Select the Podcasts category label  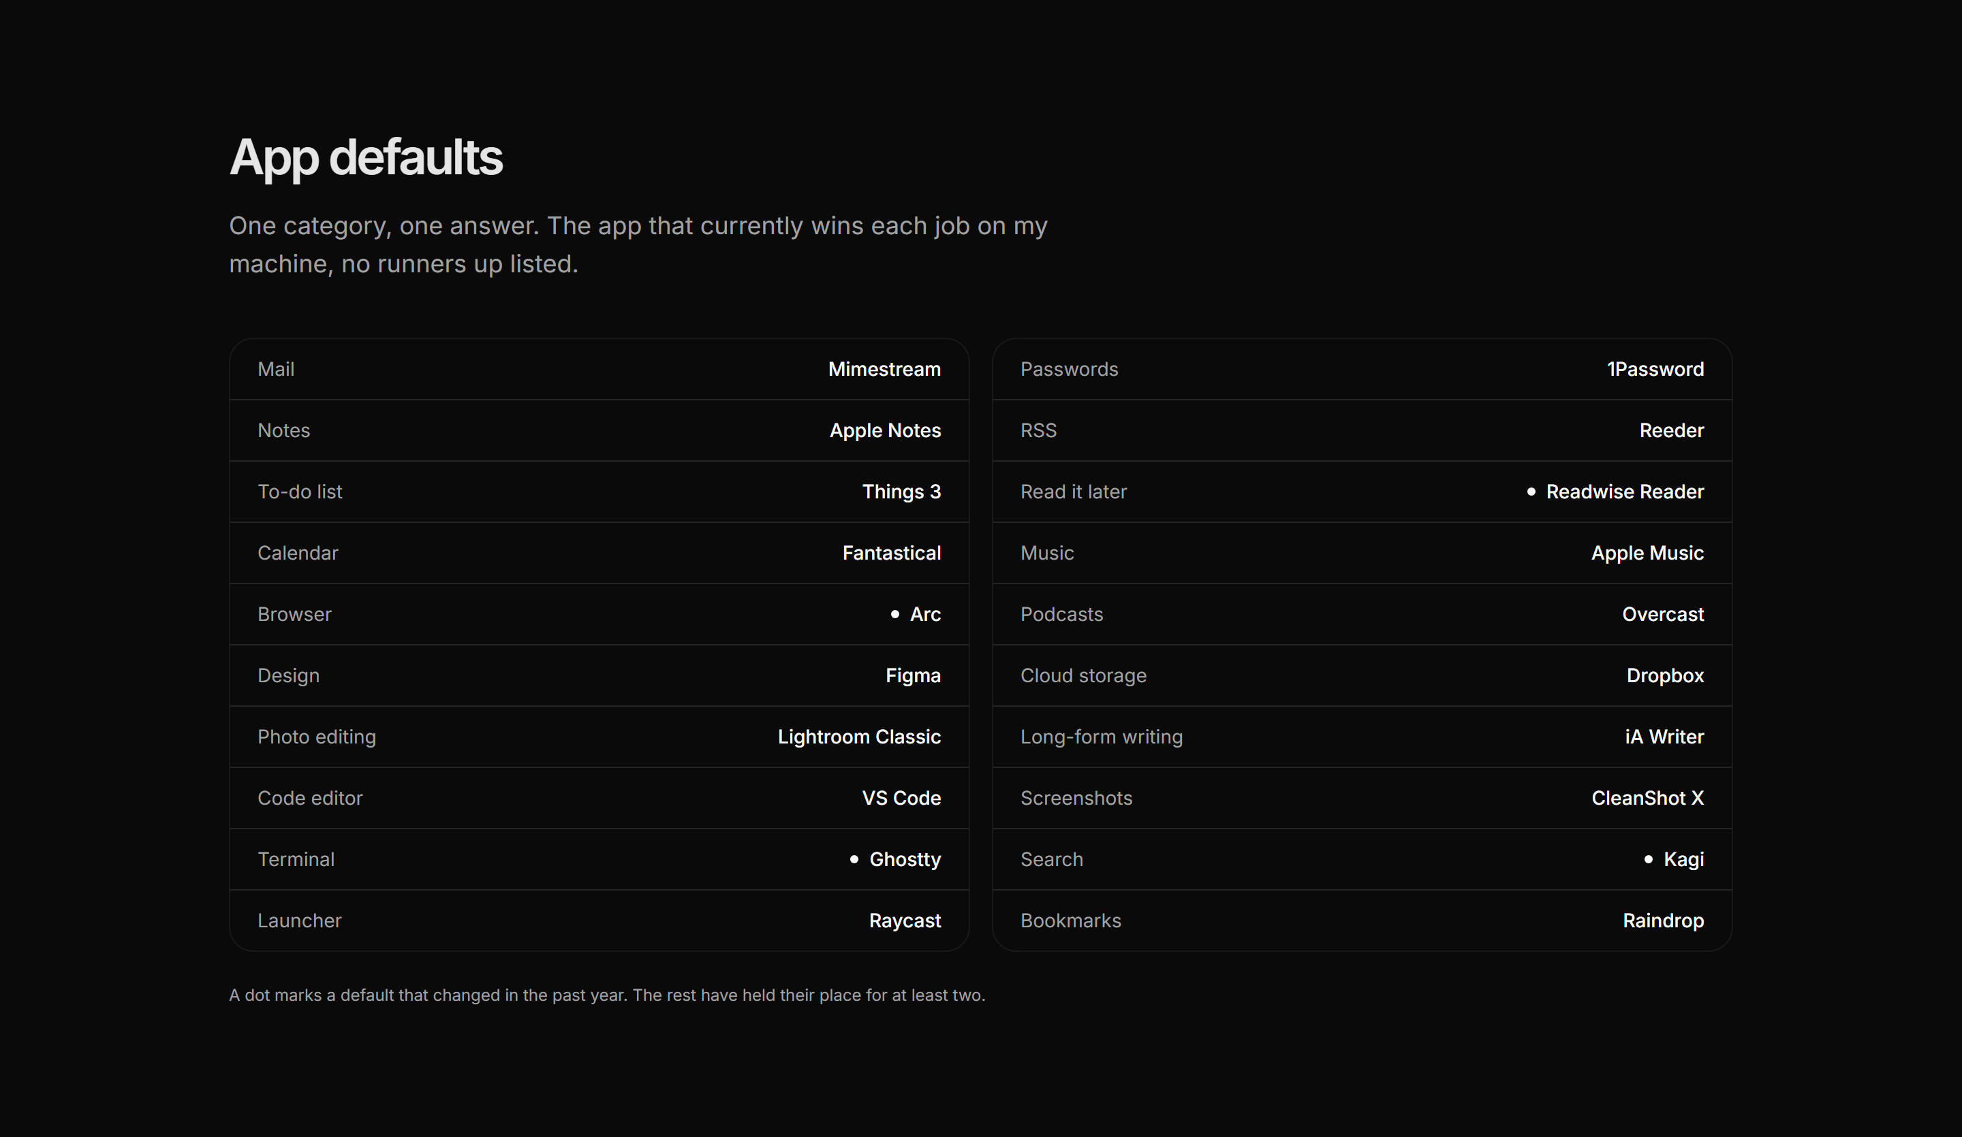pos(1062,614)
